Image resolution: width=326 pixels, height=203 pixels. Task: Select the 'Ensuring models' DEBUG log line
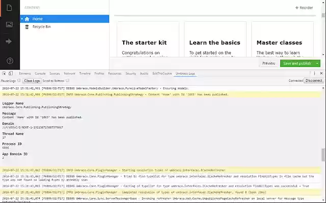[x=161, y=88]
